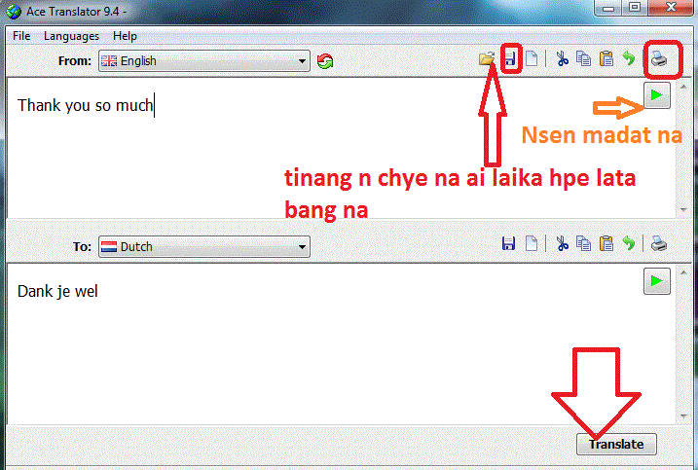Maximize the Ace Translator window
This screenshot has height=470, width=698.
(635, 8)
